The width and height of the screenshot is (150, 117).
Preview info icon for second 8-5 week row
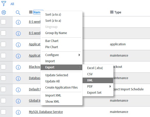18,34
